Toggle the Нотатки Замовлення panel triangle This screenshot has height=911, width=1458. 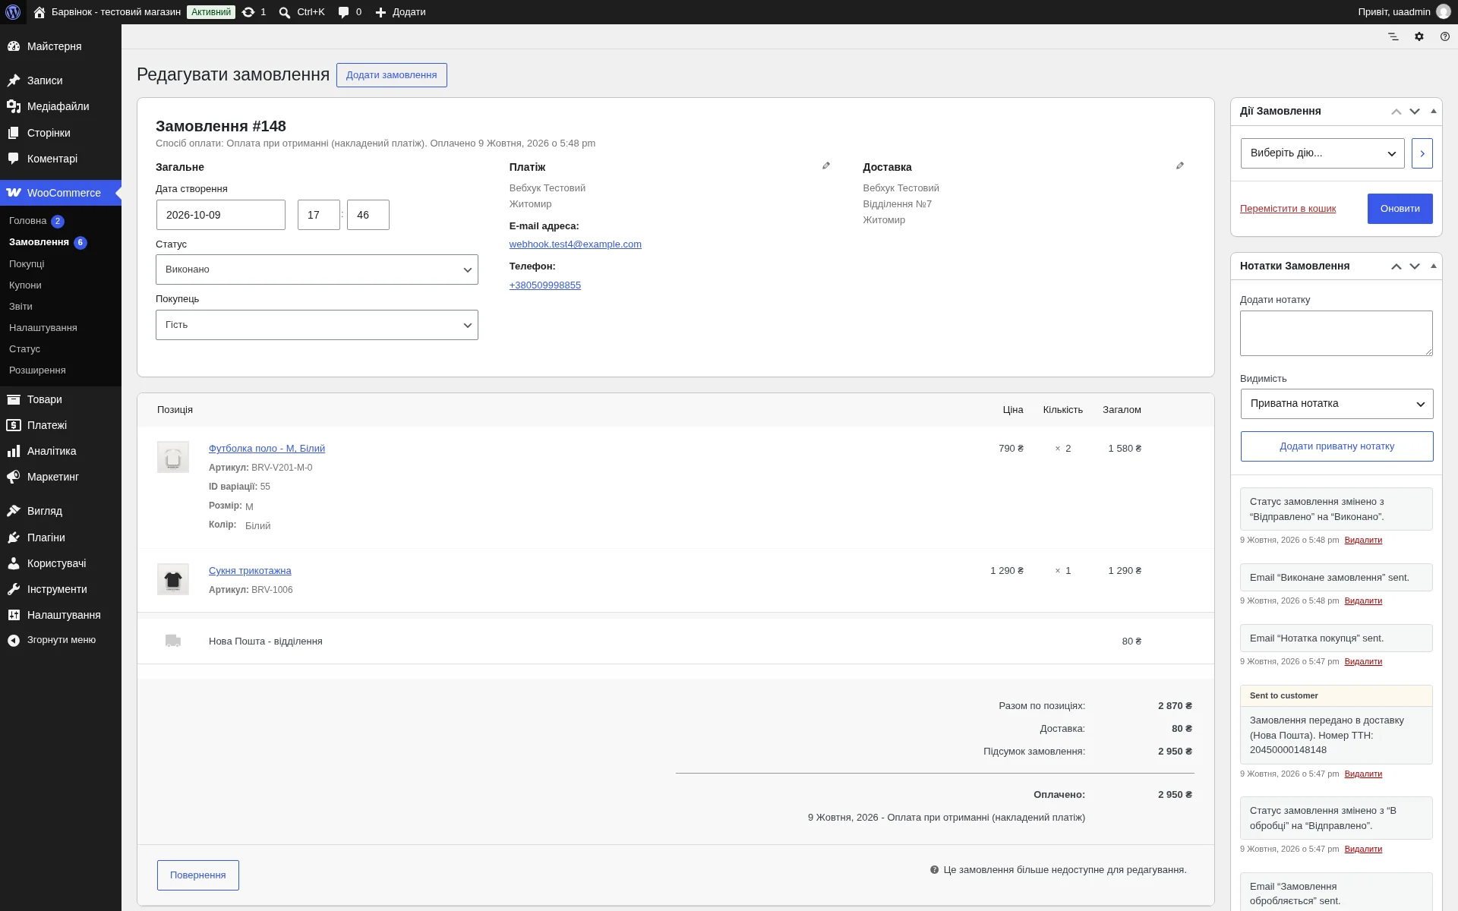(1434, 266)
